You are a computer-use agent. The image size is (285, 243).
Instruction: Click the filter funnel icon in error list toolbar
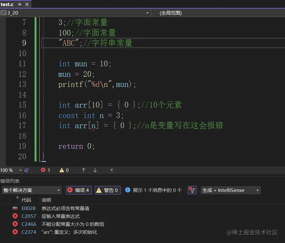(192, 190)
